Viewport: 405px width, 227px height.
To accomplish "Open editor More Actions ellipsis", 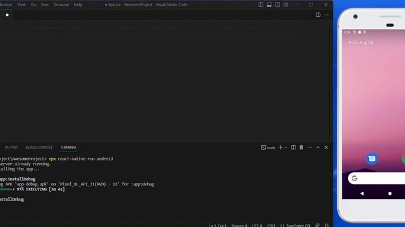I will click(327, 15).
